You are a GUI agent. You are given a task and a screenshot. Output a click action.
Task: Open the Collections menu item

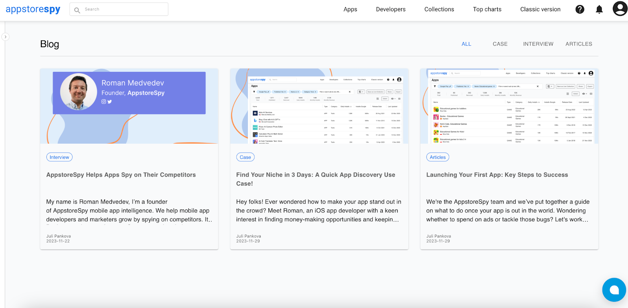[439, 9]
